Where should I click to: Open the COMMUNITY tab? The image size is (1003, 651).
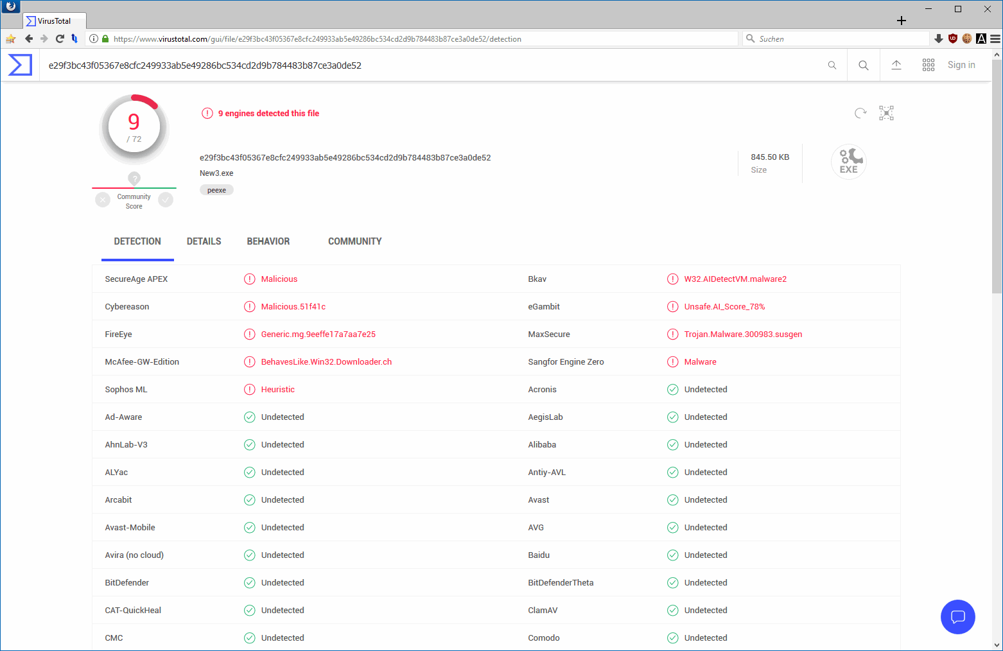tap(354, 241)
